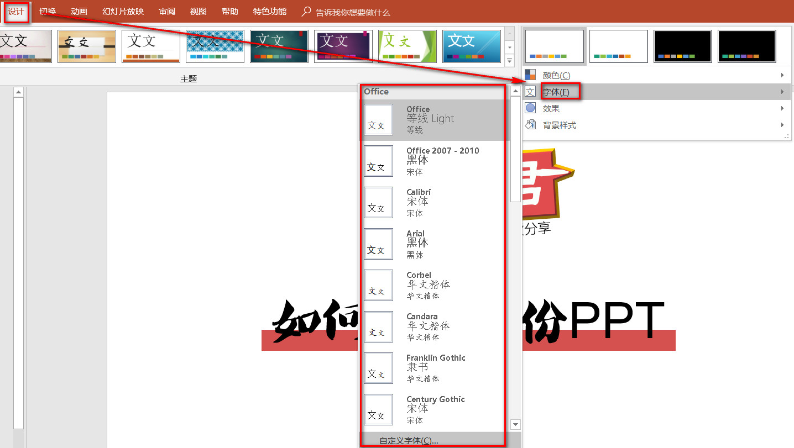Select the green 文文 theme thumbnail
Screen dimensions: 794x448
(406, 46)
